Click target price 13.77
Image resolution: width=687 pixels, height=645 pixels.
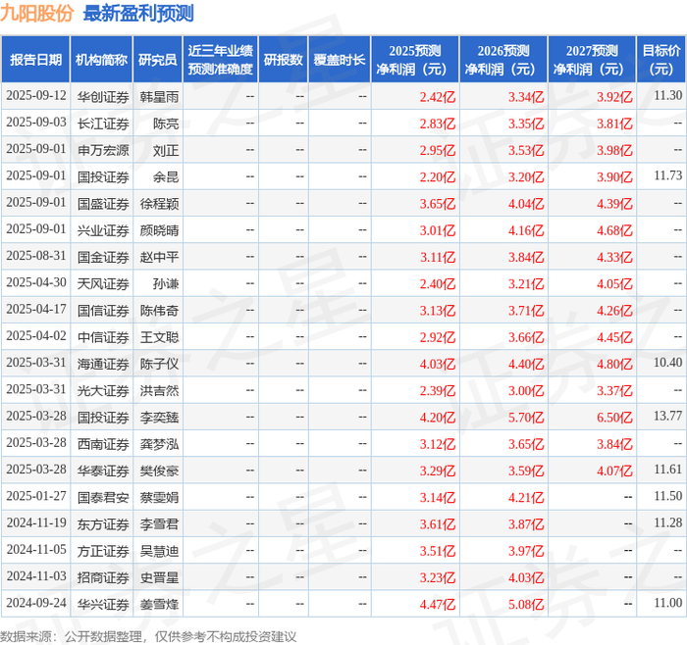(667, 416)
